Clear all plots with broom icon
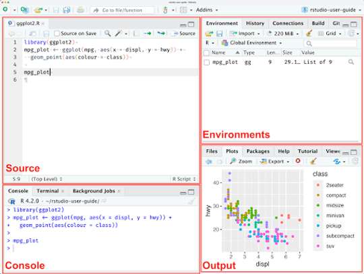The height and width of the screenshot is (274, 364). 313,161
